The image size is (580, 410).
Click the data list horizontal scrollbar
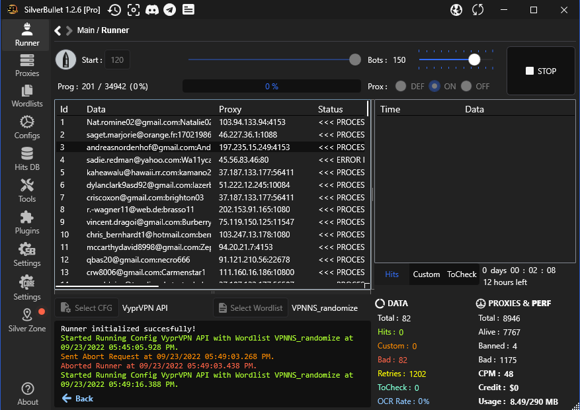click(107, 286)
